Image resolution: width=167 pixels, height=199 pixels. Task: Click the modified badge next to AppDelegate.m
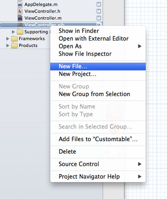[99, 5]
